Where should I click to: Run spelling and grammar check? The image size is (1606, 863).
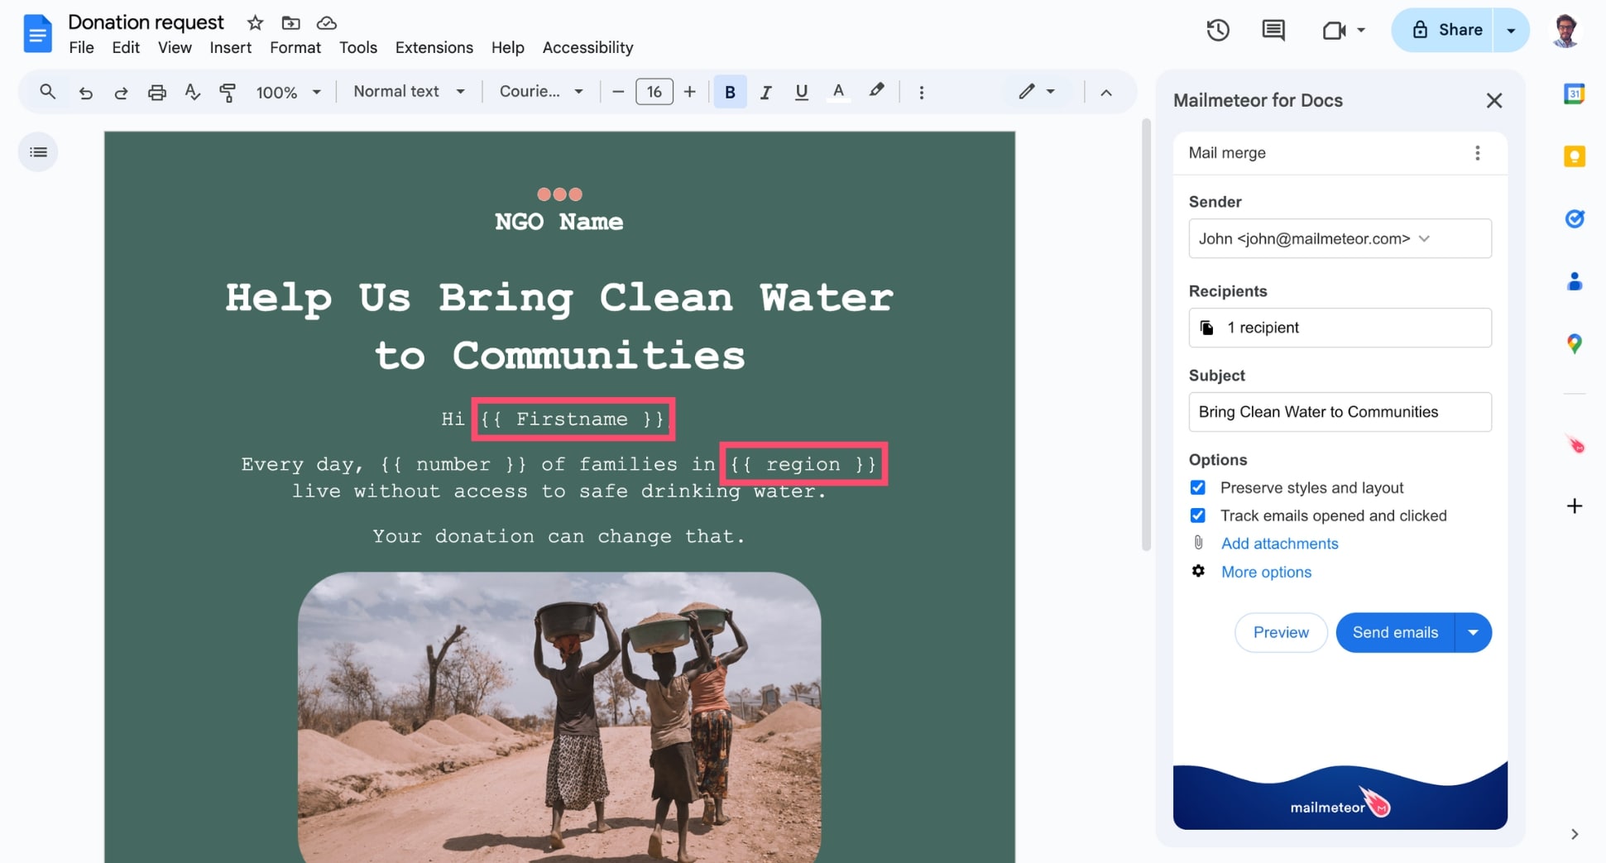[x=192, y=92]
